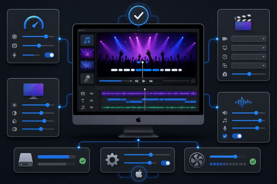Click the upper slider handle in gear panel
This screenshot has width=277, height=184.
151,155
